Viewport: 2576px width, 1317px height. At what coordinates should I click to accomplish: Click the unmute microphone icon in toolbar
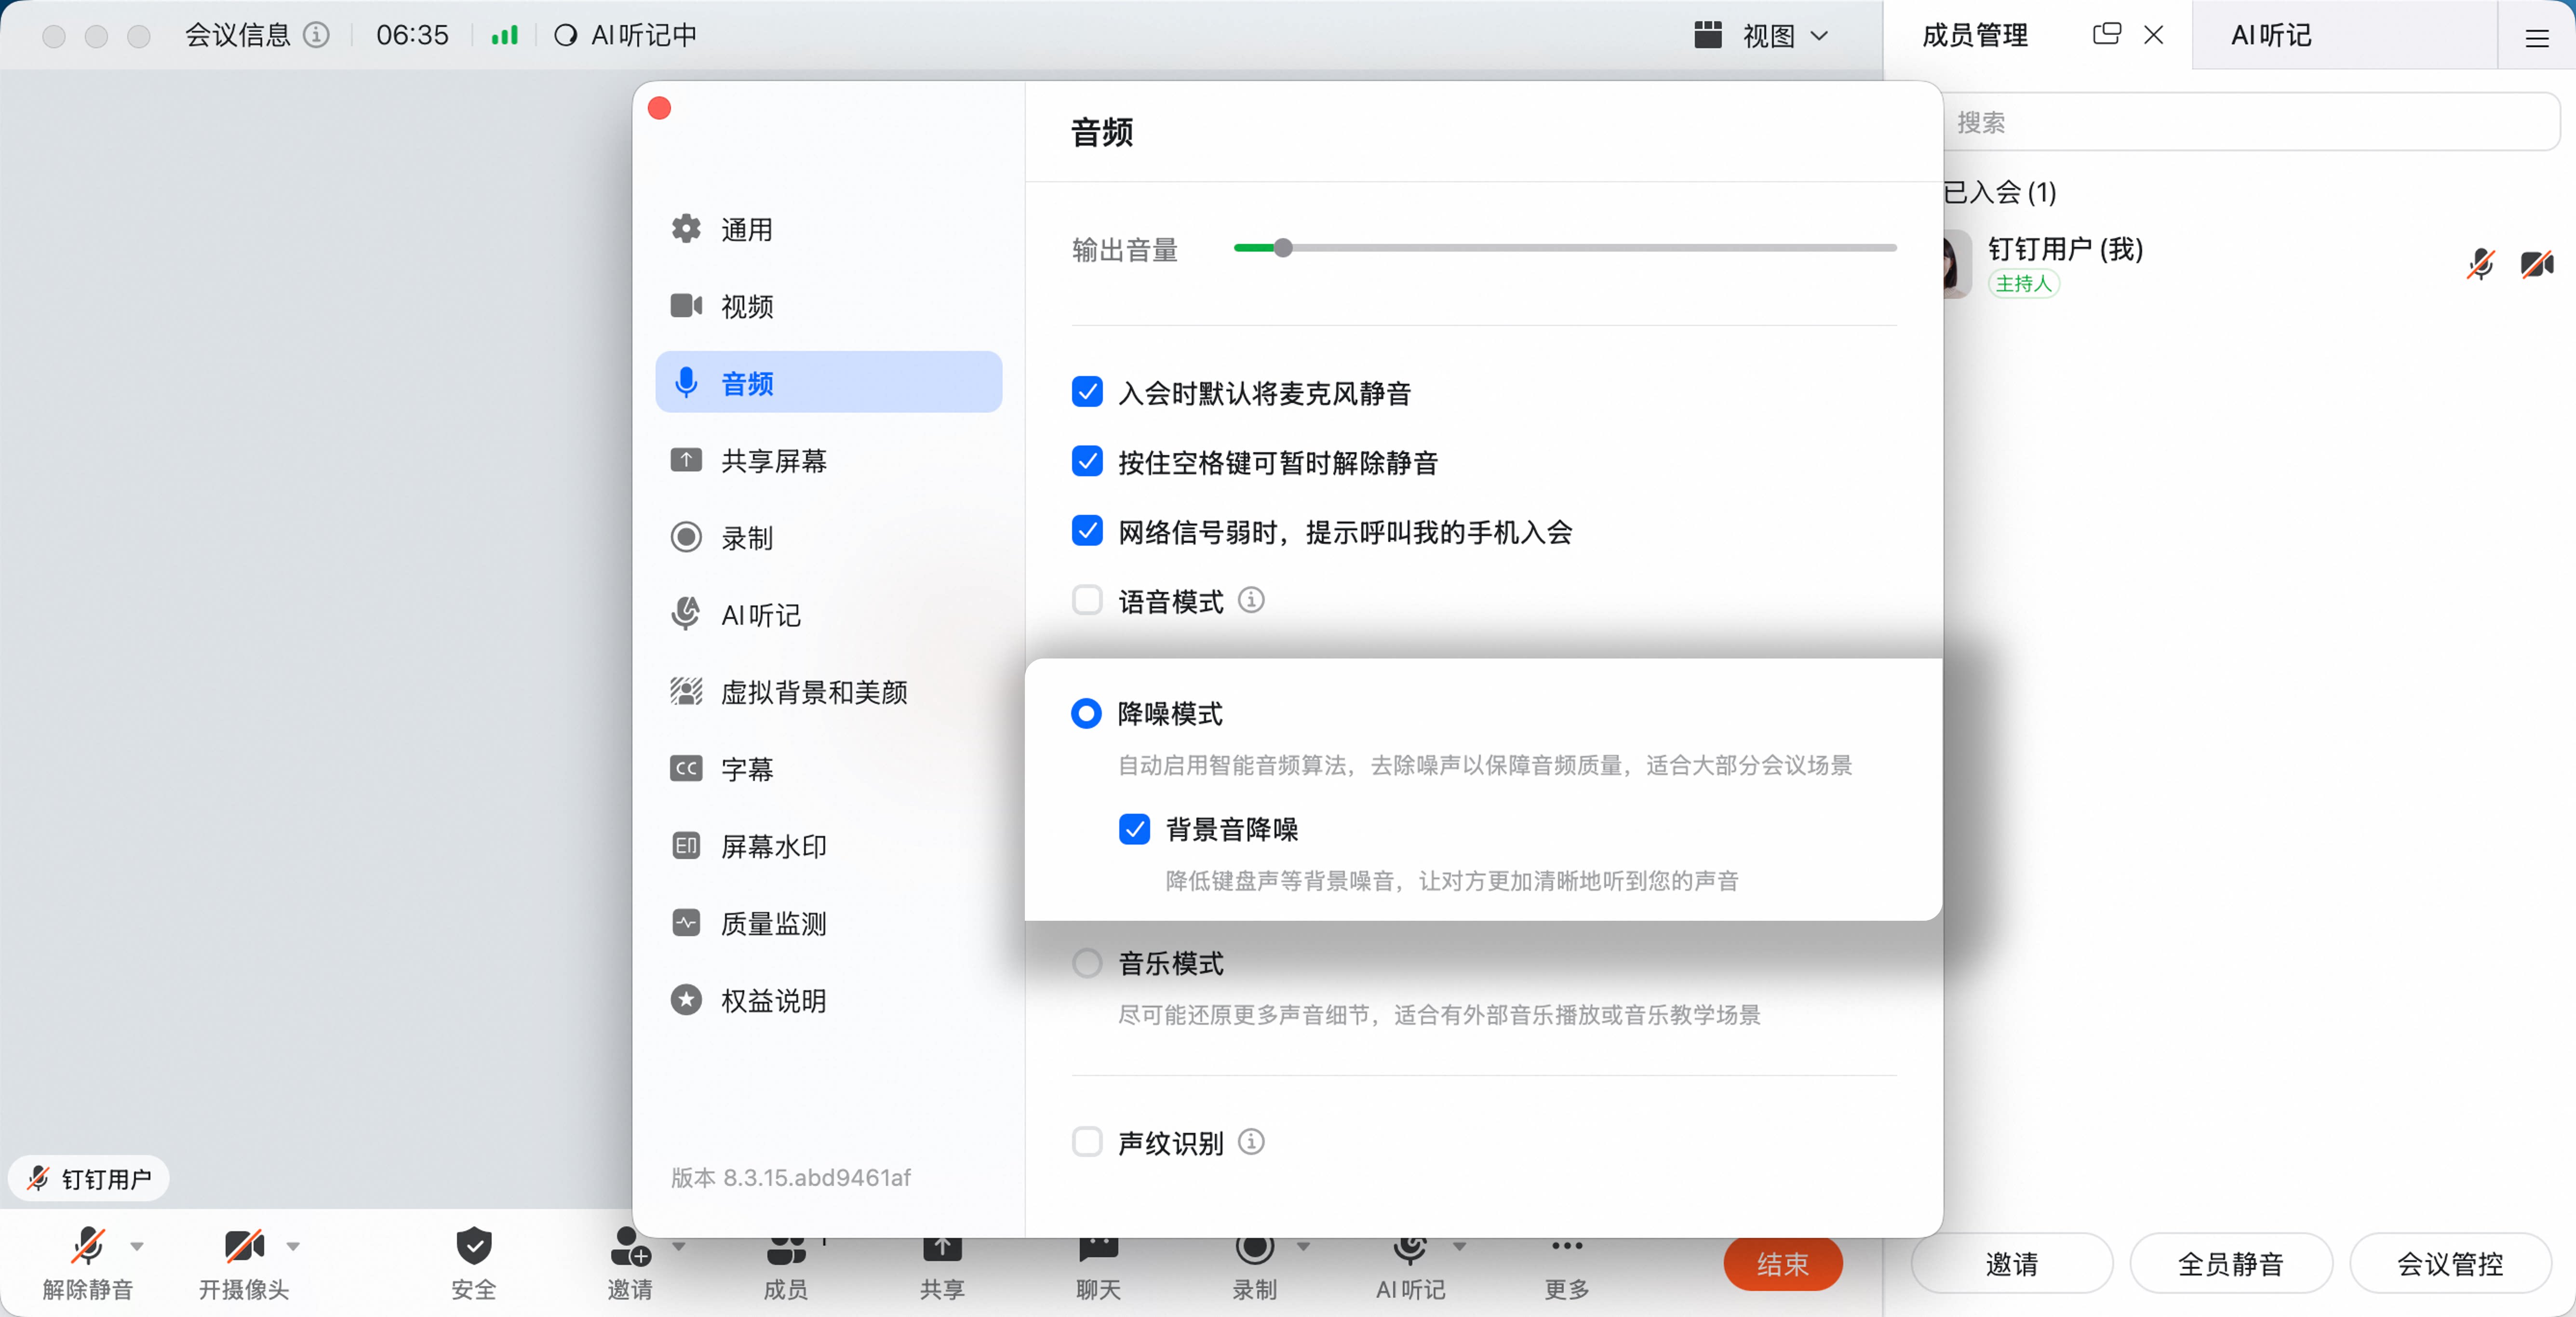tap(88, 1246)
